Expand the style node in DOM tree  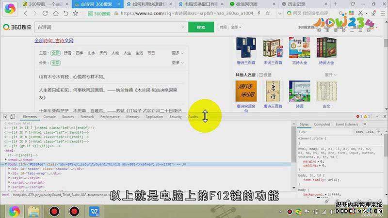coord(9,178)
